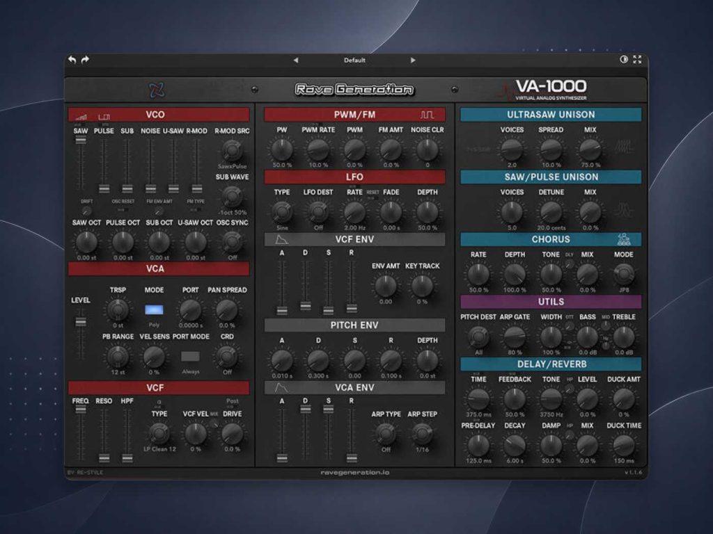Click the pulse wave icon in VCO header
This screenshot has height=534, width=713.
pos(104,117)
